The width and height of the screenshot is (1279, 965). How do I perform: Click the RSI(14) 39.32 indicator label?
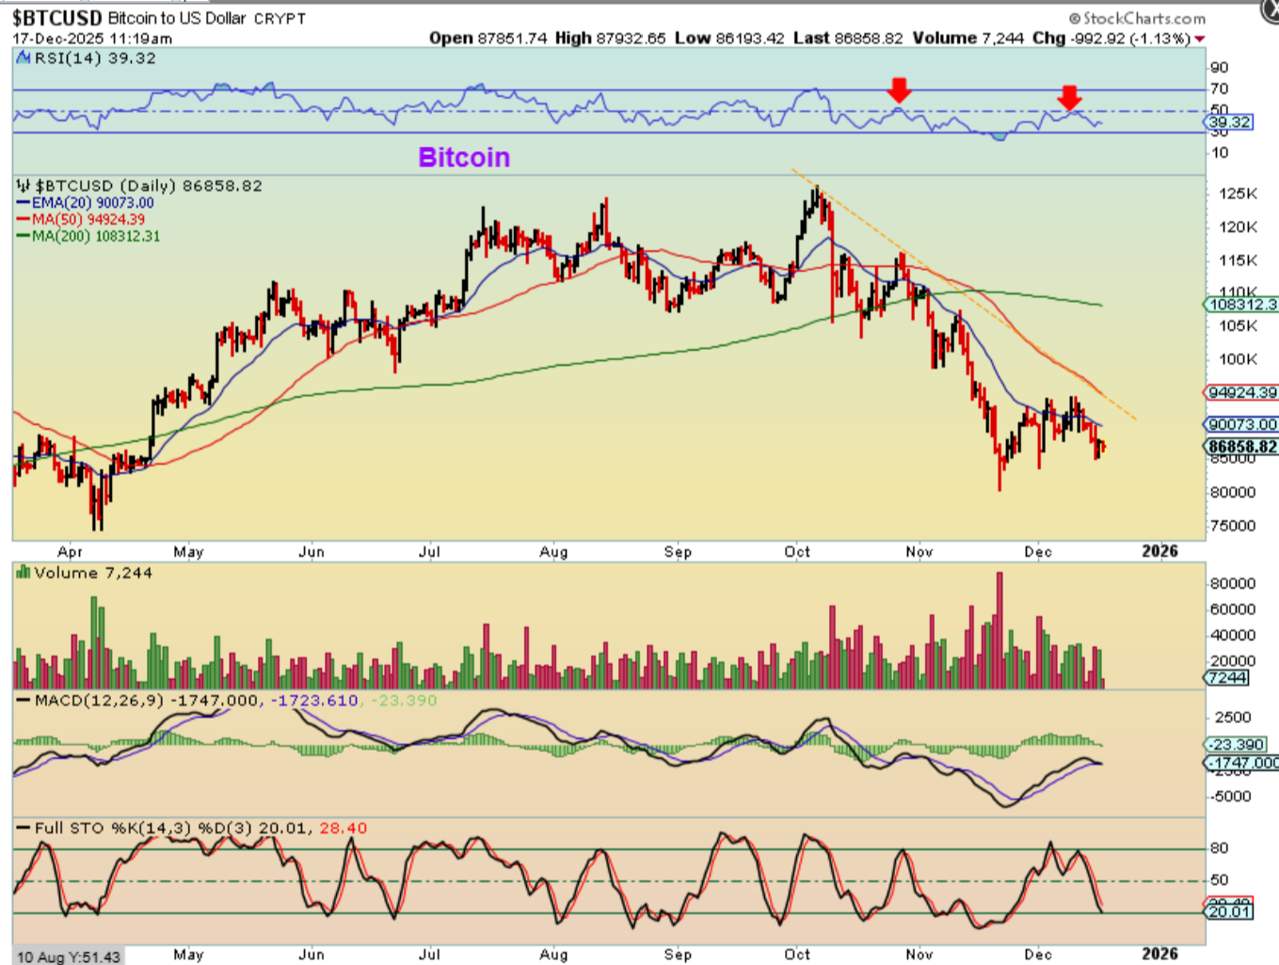(x=95, y=58)
